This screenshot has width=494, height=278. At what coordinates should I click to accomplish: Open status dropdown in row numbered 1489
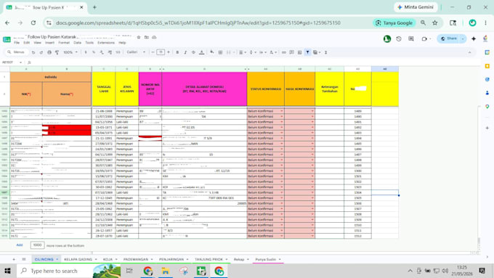pos(282,111)
